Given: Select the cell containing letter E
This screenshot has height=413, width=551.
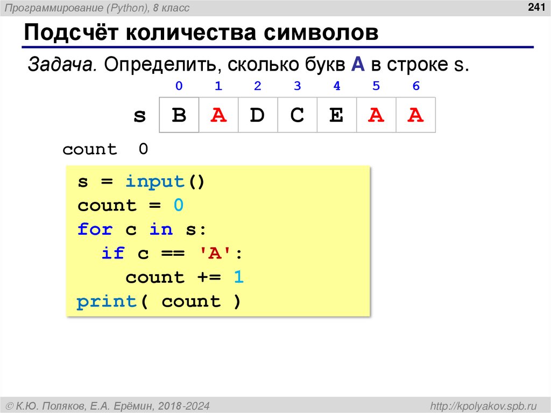Looking at the screenshot, I should pos(336,115).
